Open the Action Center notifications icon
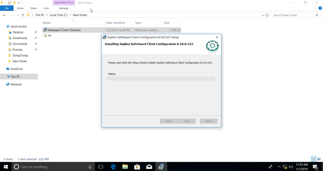The width and height of the screenshot is (323, 171). (315, 167)
